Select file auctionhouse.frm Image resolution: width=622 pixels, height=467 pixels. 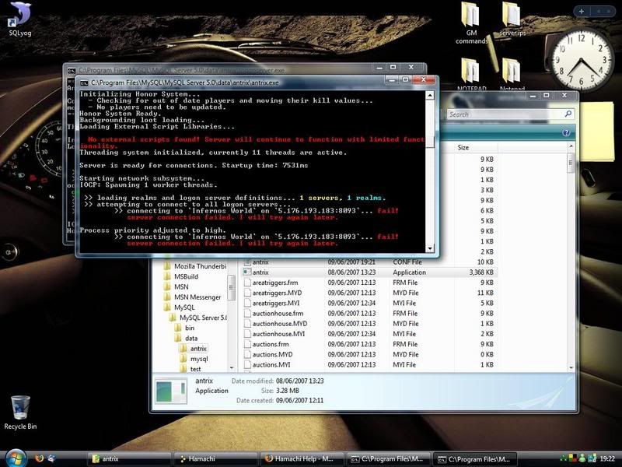pyautogui.click(x=278, y=314)
